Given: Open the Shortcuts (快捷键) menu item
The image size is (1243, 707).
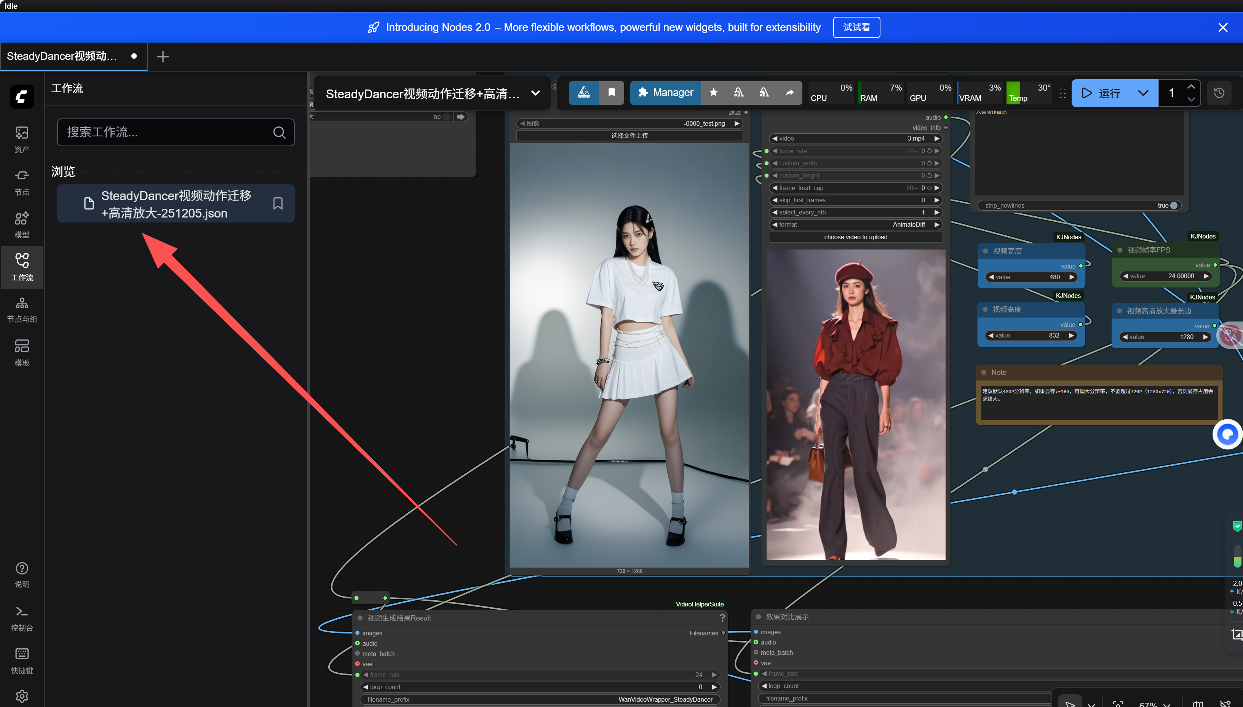Looking at the screenshot, I should pos(22,661).
